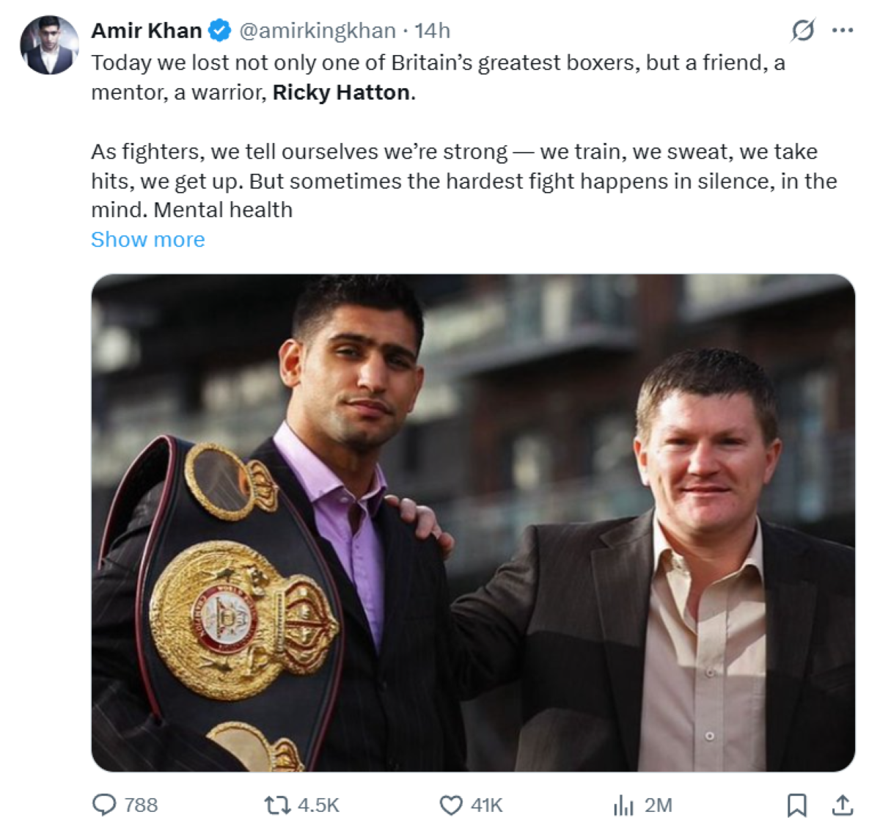
Task: Click the 41K likes count
Action: pyautogui.click(x=487, y=805)
